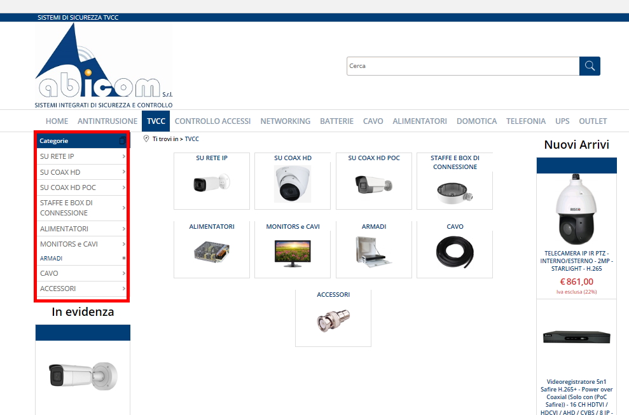Expand MONITORS e CAVI sidebar chevron
Viewport: 629px width, 415px height.
[123, 244]
